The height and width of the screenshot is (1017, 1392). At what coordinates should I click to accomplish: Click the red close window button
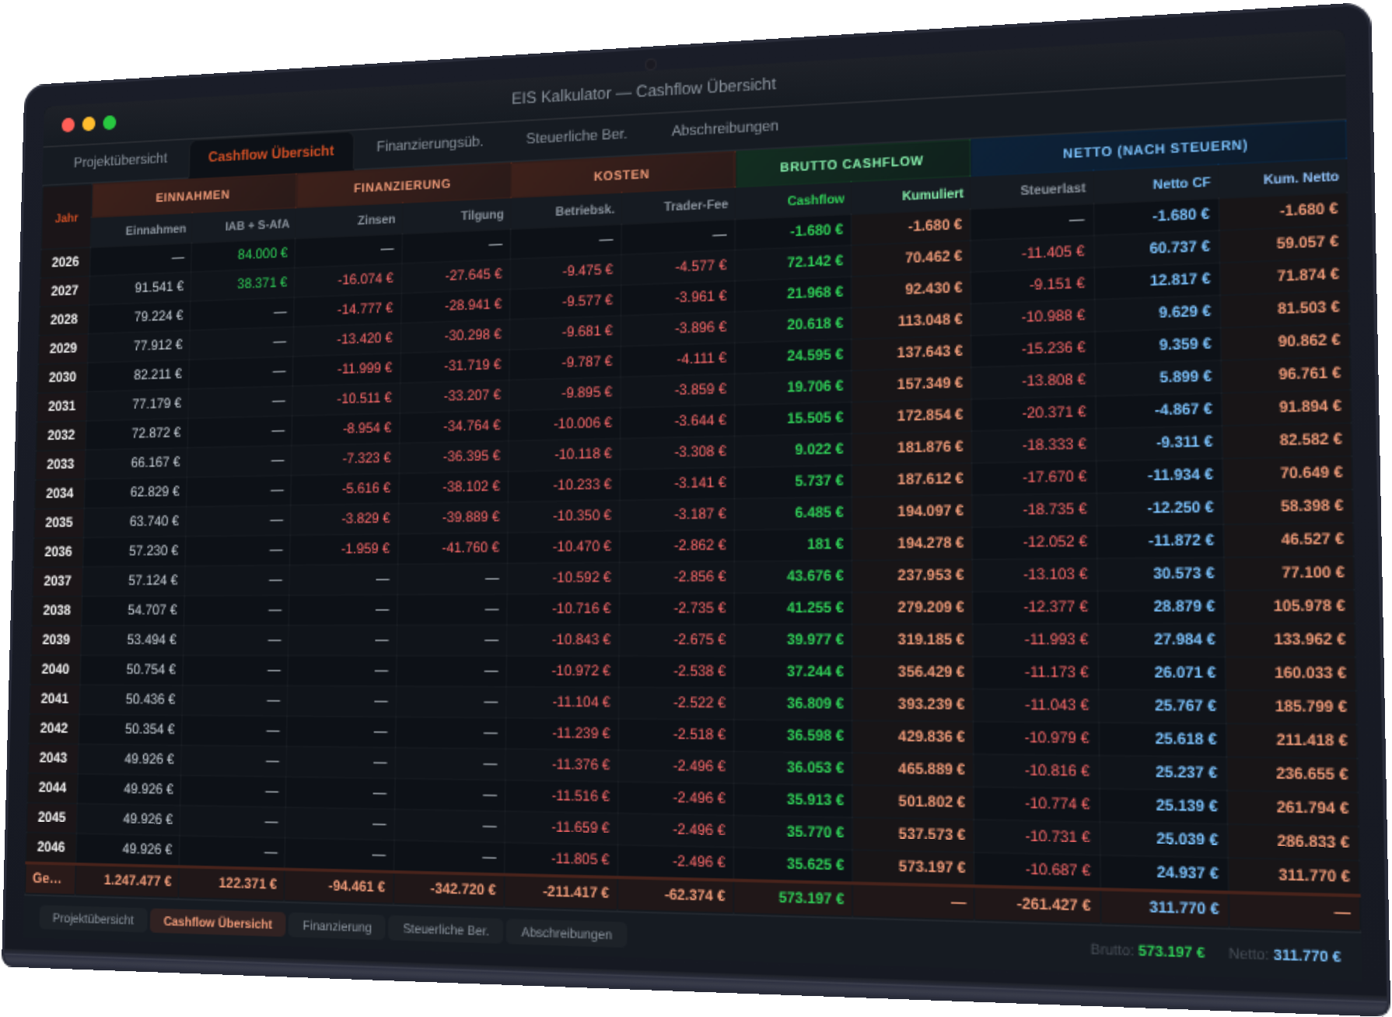click(x=68, y=125)
